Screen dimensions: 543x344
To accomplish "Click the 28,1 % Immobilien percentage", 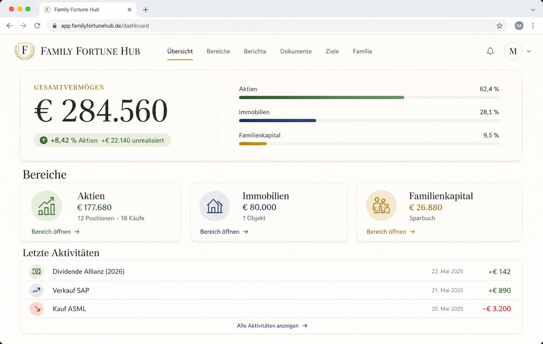I will click(x=489, y=112).
